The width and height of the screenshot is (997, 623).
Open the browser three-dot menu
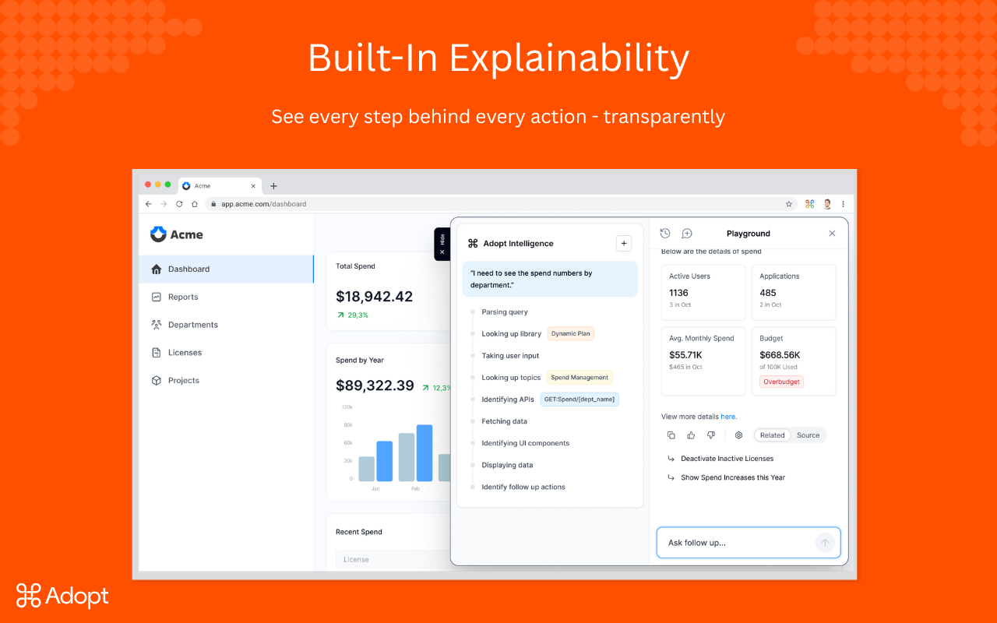click(843, 204)
